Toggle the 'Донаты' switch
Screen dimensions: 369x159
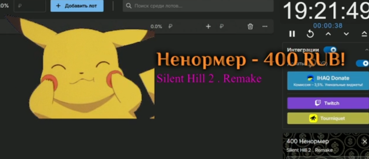(362, 63)
